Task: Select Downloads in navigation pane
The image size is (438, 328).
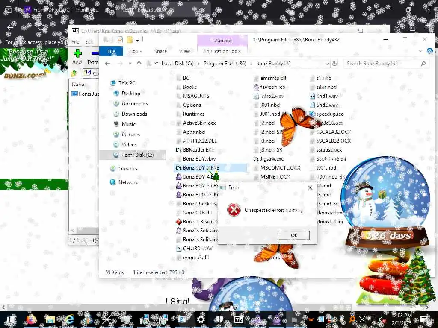Action: click(134, 114)
